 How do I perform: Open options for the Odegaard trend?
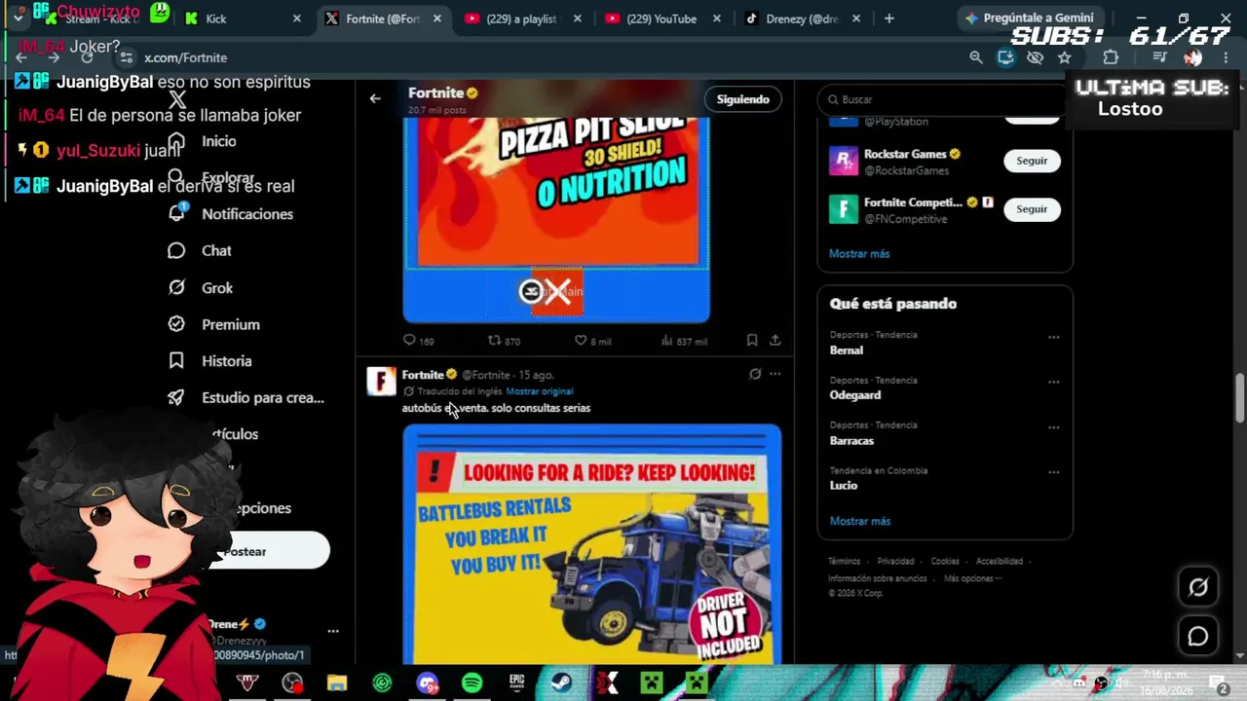[1053, 382]
